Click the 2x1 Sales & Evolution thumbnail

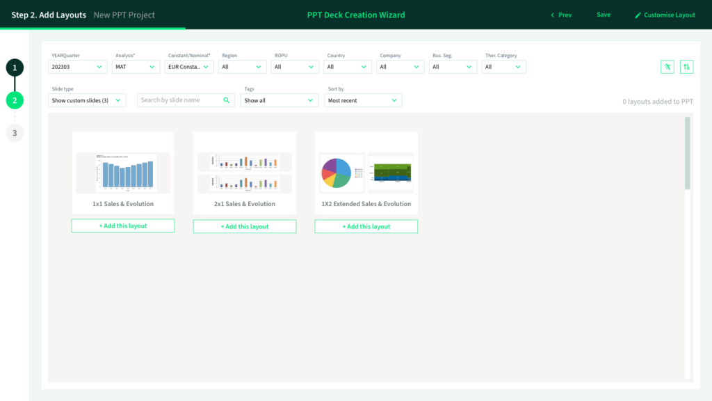tap(245, 172)
